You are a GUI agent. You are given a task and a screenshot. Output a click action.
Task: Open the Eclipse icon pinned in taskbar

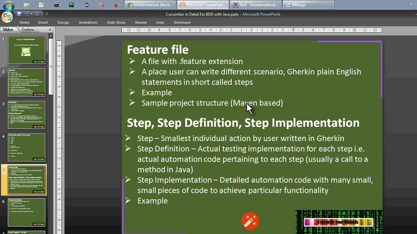(x=86, y=5)
